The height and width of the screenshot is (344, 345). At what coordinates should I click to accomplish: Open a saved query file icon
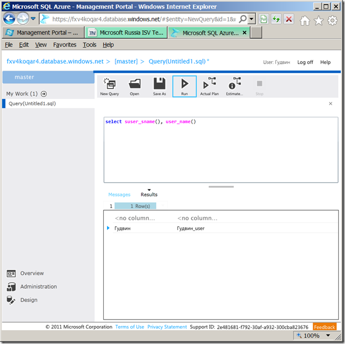[135, 87]
